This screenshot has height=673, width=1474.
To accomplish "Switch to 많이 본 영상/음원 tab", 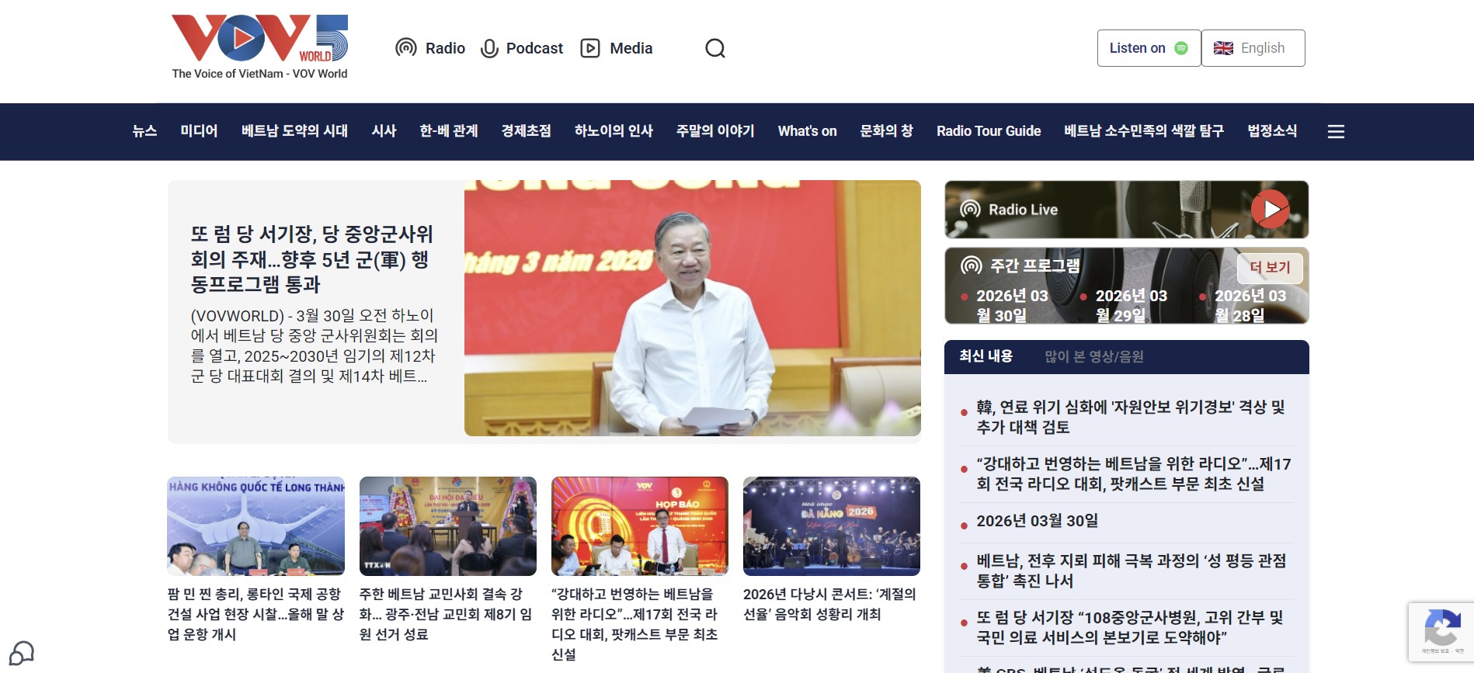I will 1093,356.
